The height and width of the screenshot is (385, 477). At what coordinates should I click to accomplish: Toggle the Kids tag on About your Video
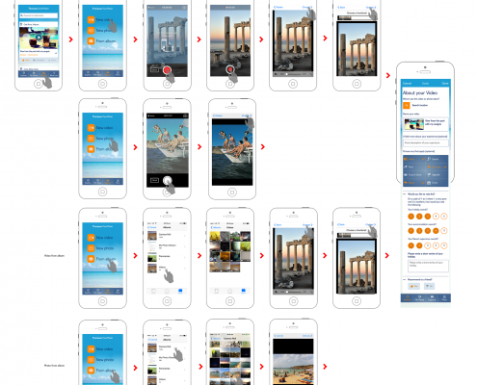(x=437, y=183)
